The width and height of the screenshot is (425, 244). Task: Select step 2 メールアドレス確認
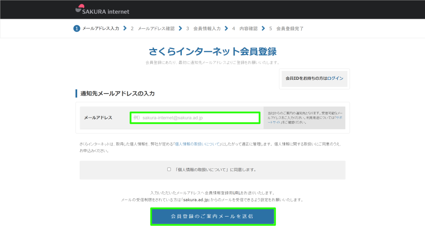153,29
